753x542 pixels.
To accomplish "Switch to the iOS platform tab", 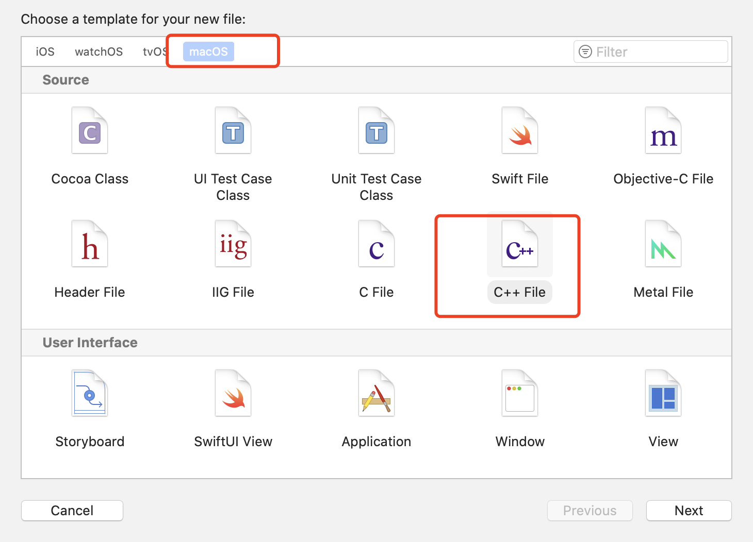I will point(45,52).
